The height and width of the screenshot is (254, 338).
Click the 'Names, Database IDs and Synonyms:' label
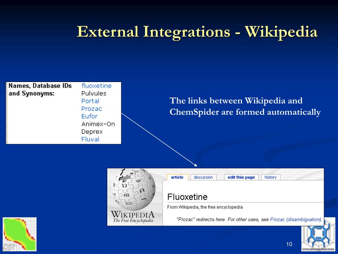(x=40, y=90)
